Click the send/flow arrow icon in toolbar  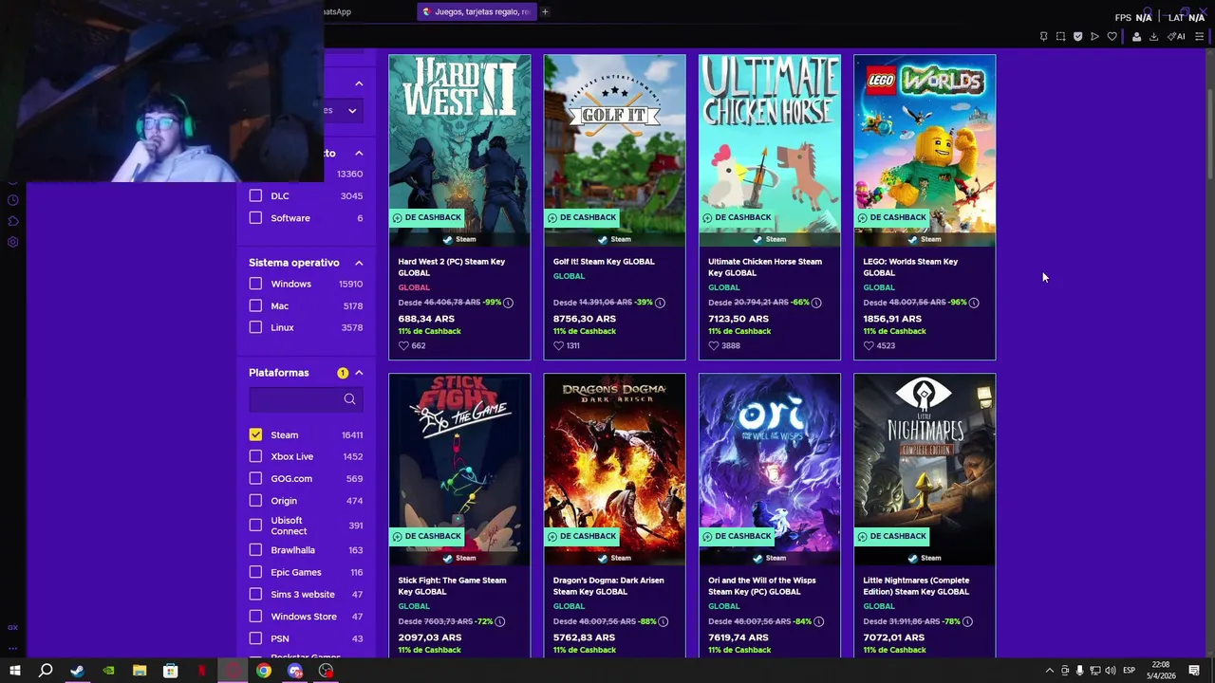1094,36
